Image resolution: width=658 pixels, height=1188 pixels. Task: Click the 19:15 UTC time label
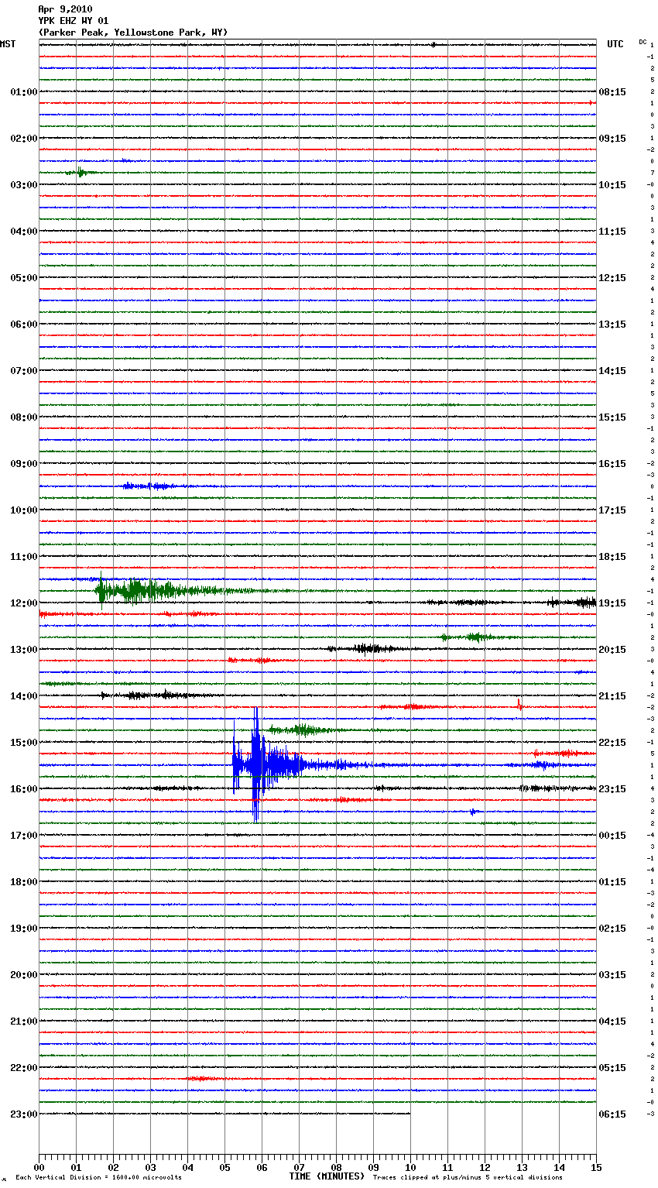(612, 603)
